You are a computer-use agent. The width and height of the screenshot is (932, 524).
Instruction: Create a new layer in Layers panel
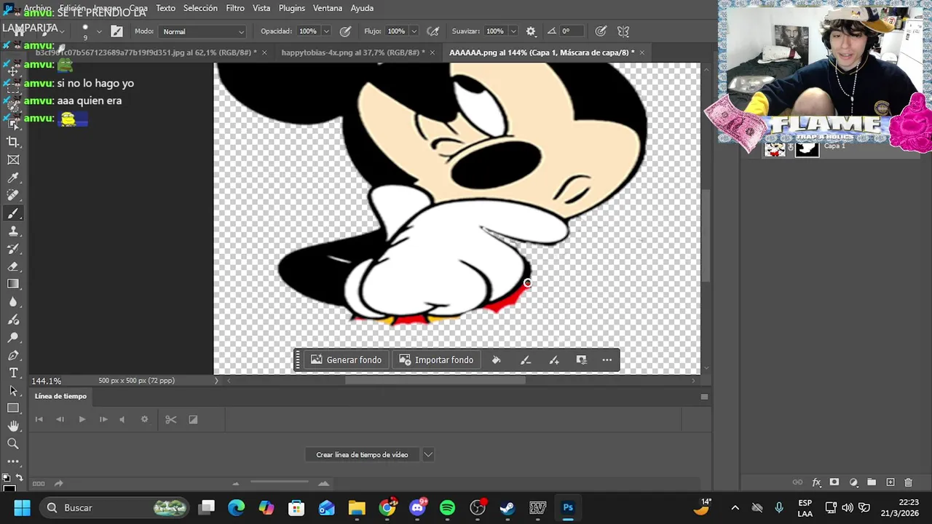[x=890, y=483]
